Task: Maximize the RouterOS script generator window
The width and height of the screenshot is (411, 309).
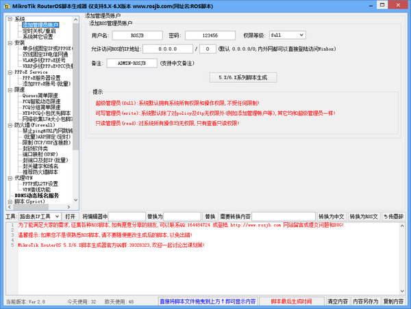Action: click(382, 5)
